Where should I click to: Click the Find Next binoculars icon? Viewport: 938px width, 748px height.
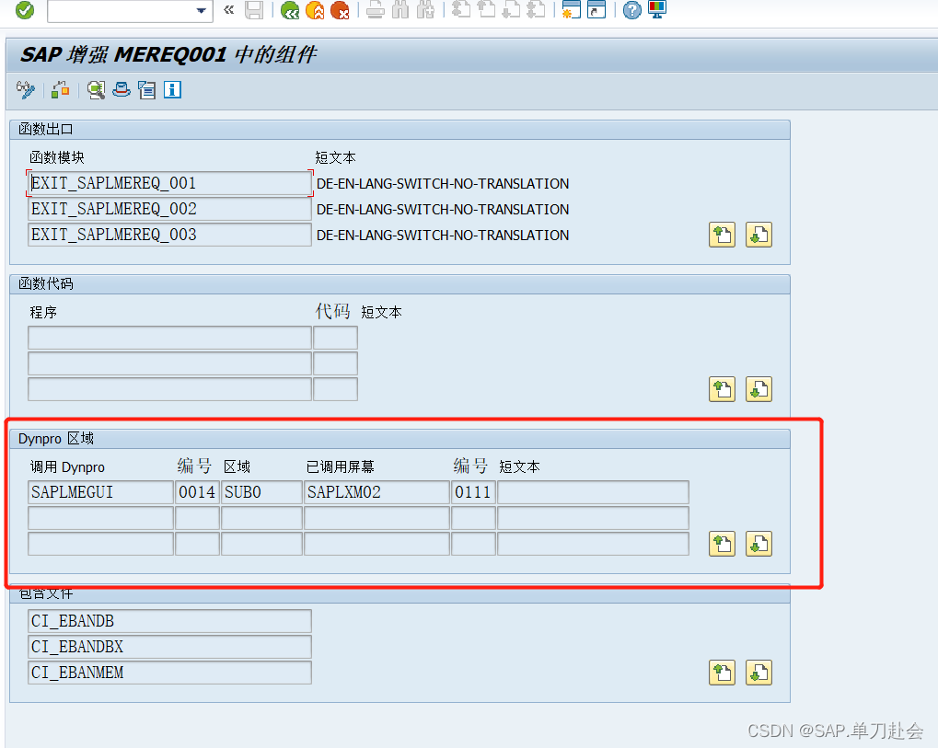click(425, 10)
